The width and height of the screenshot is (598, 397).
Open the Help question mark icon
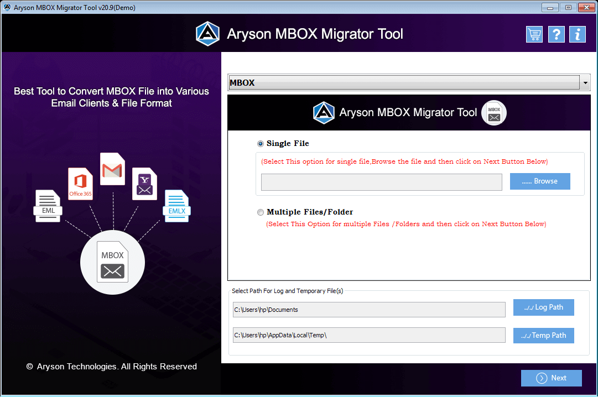tap(557, 34)
